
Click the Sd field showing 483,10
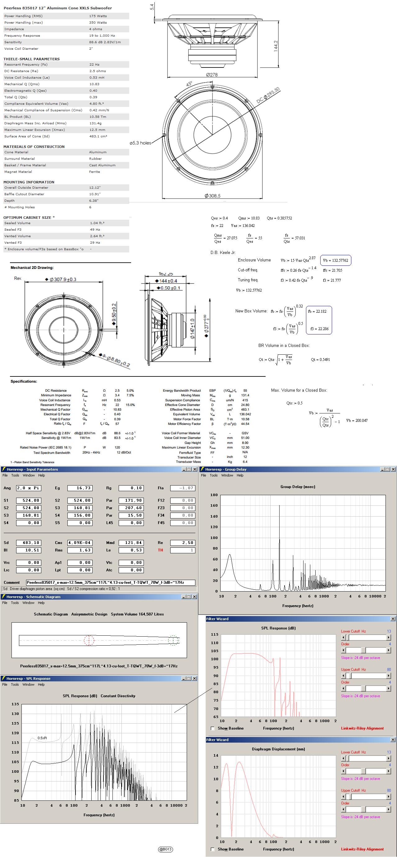point(29,543)
